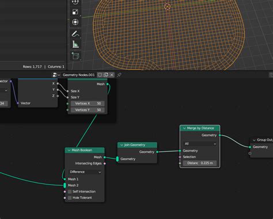Click the Self Intersection input socket

coord(65,191)
